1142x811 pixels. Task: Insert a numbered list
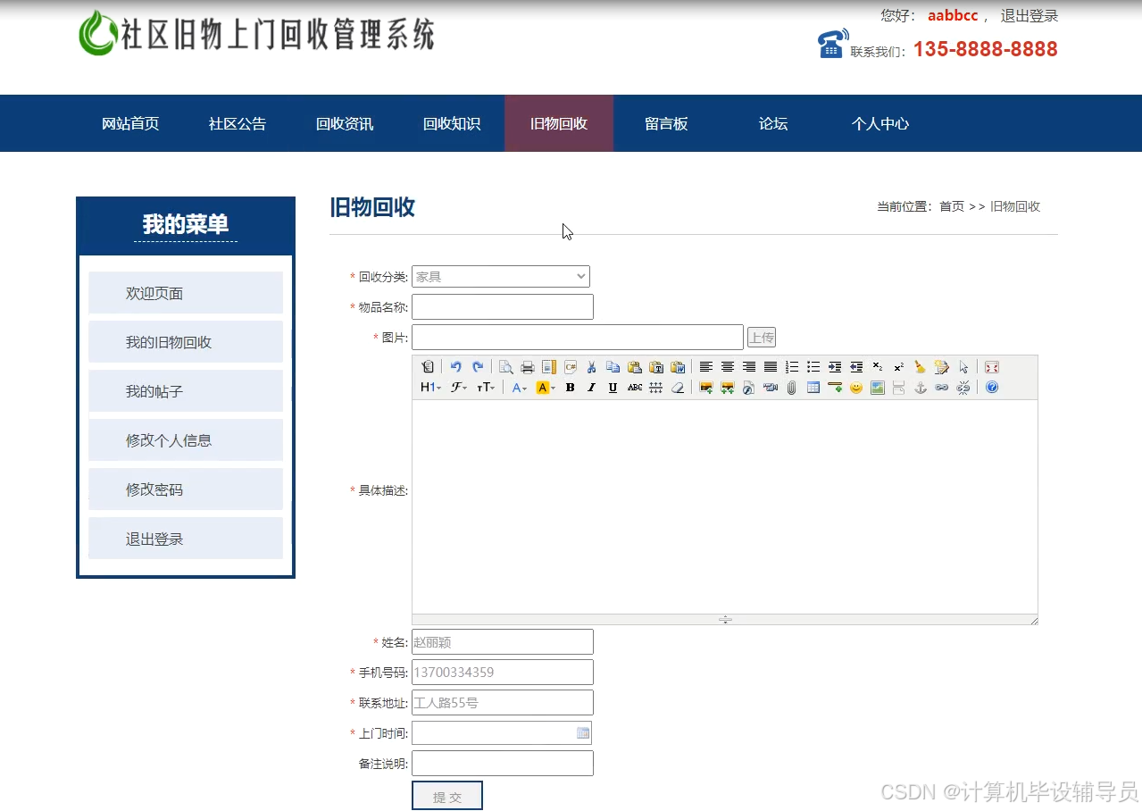click(x=792, y=367)
